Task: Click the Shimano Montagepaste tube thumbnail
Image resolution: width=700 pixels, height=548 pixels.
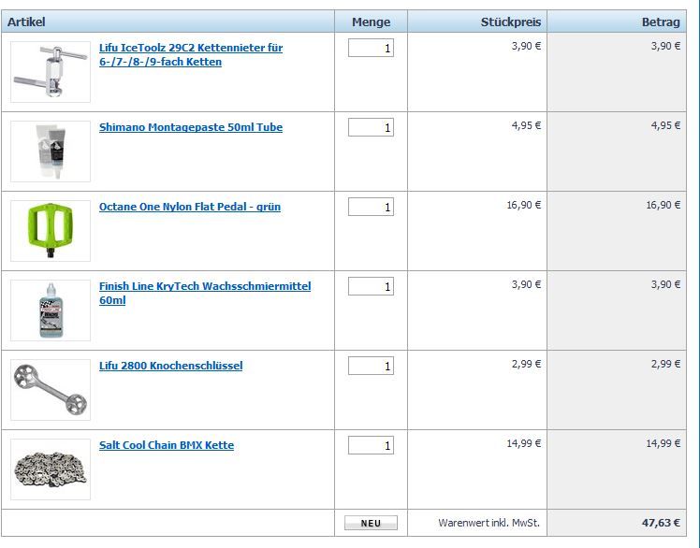Action: (51, 151)
